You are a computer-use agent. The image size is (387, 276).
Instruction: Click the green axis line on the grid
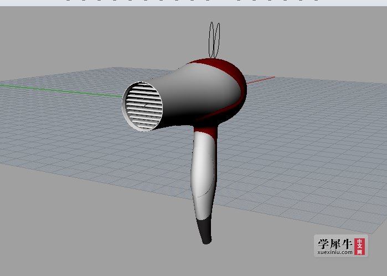click(x=61, y=91)
